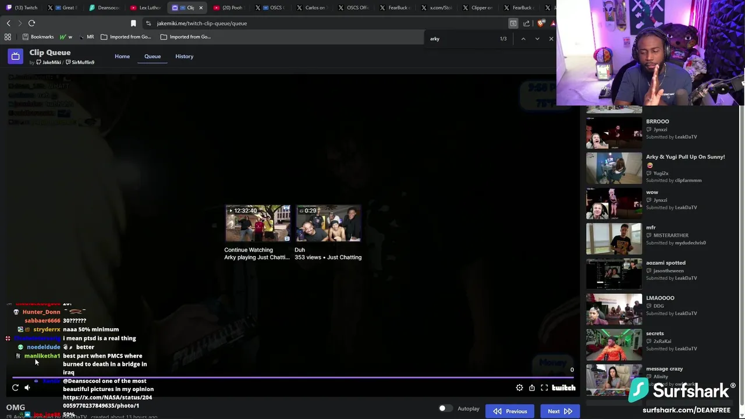Toggle the picture-in-picture toolbar icon

pyautogui.click(x=513, y=23)
